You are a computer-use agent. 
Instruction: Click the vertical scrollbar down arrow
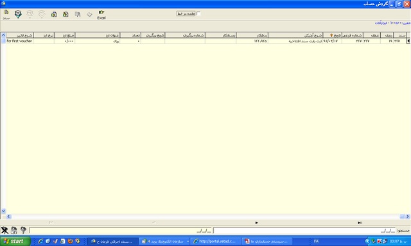tap(3, 211)
